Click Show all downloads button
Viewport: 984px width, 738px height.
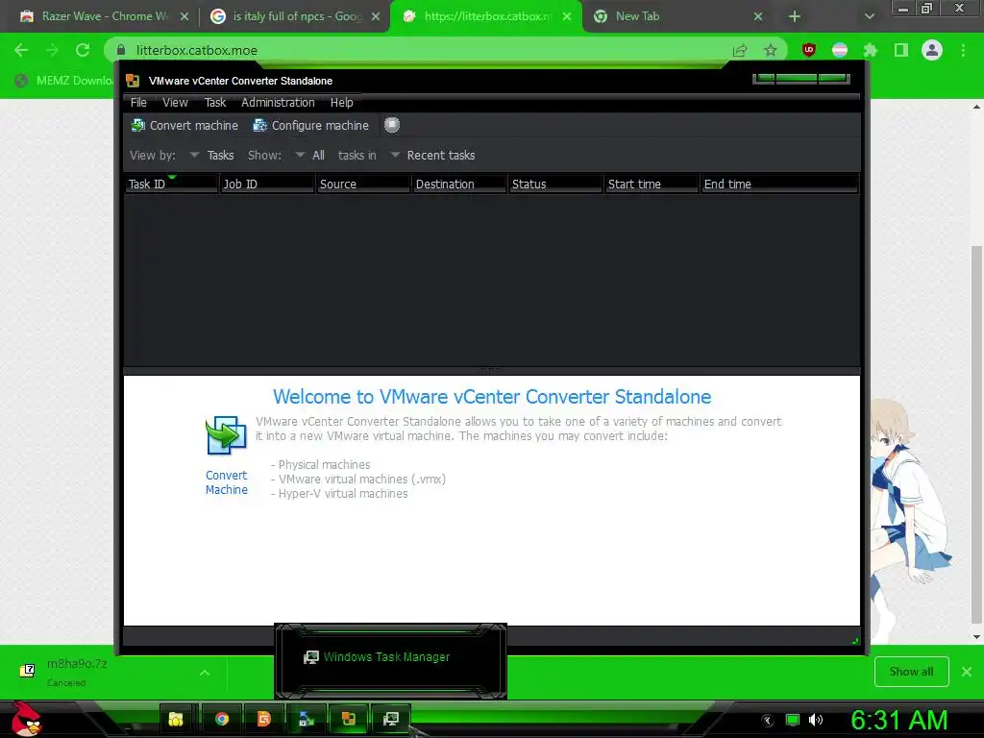[911, 672]
